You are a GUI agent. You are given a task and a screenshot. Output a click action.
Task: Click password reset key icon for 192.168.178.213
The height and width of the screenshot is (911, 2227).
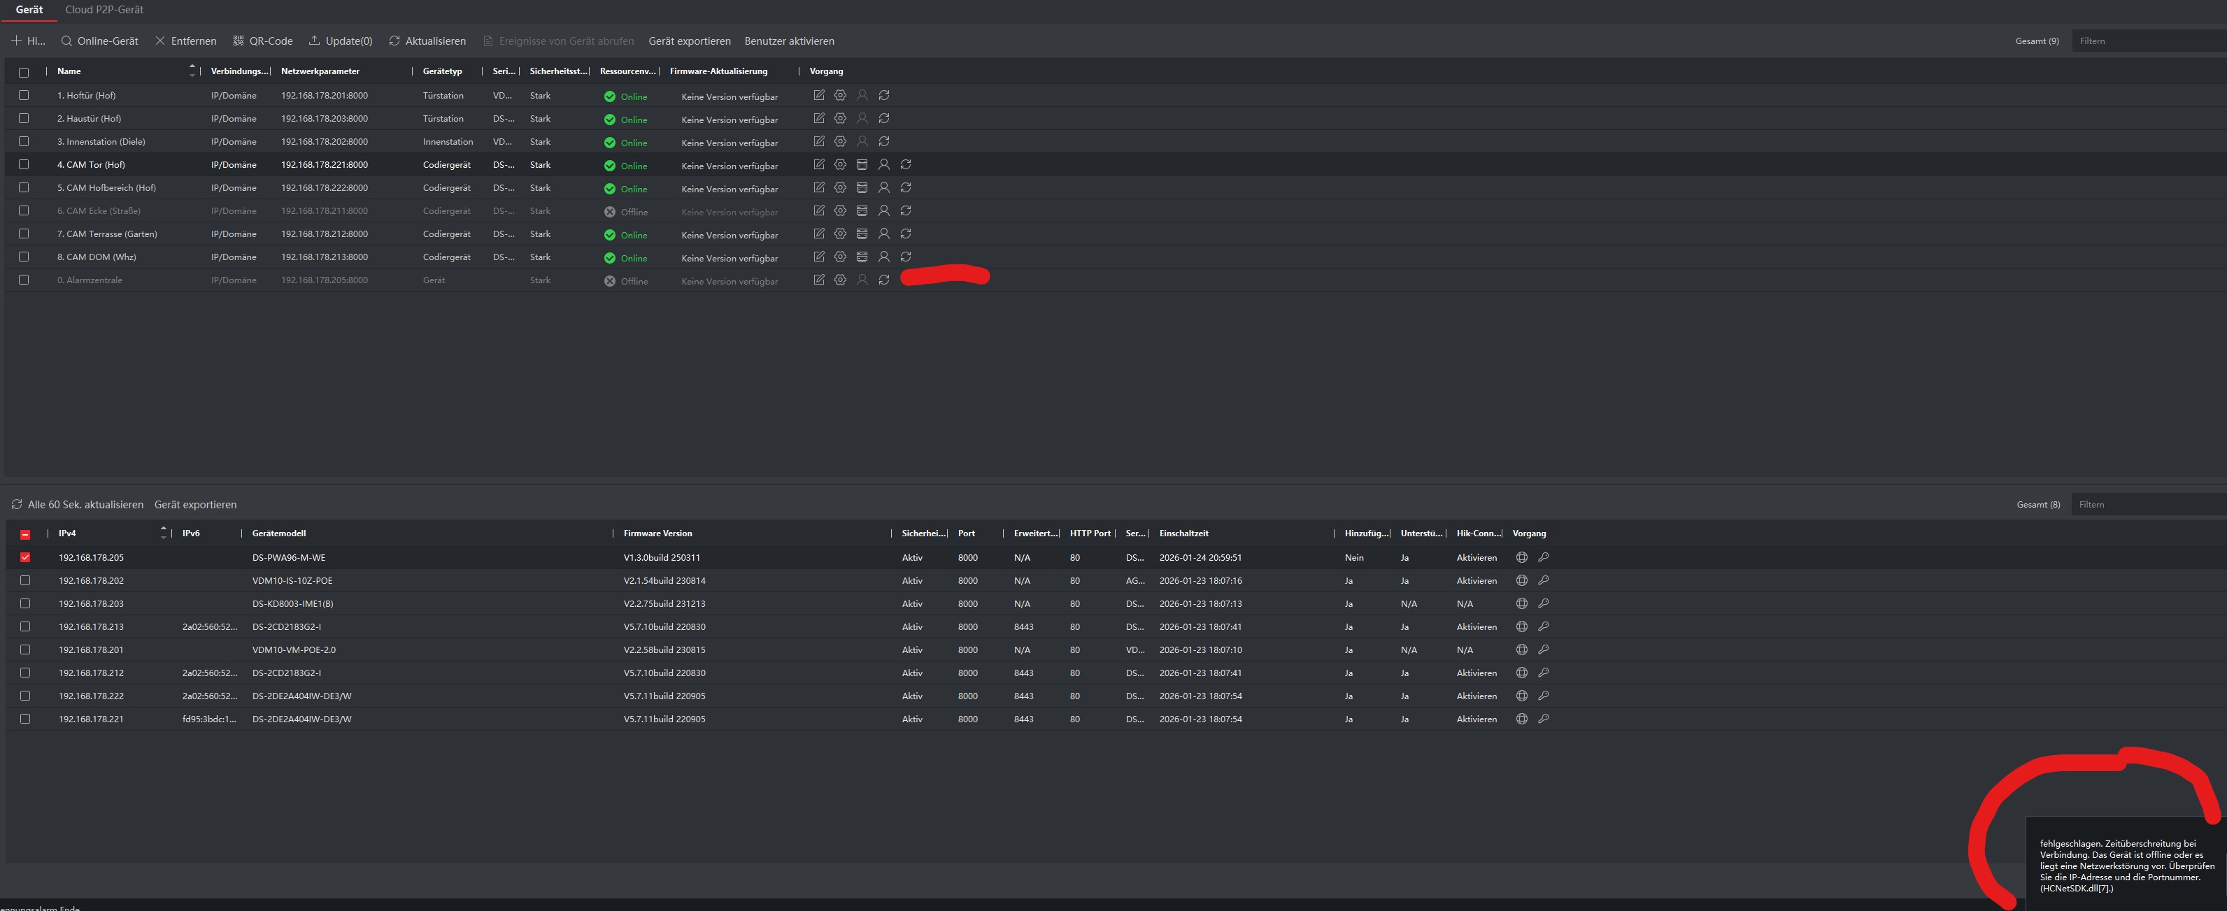coord(1543,626)
